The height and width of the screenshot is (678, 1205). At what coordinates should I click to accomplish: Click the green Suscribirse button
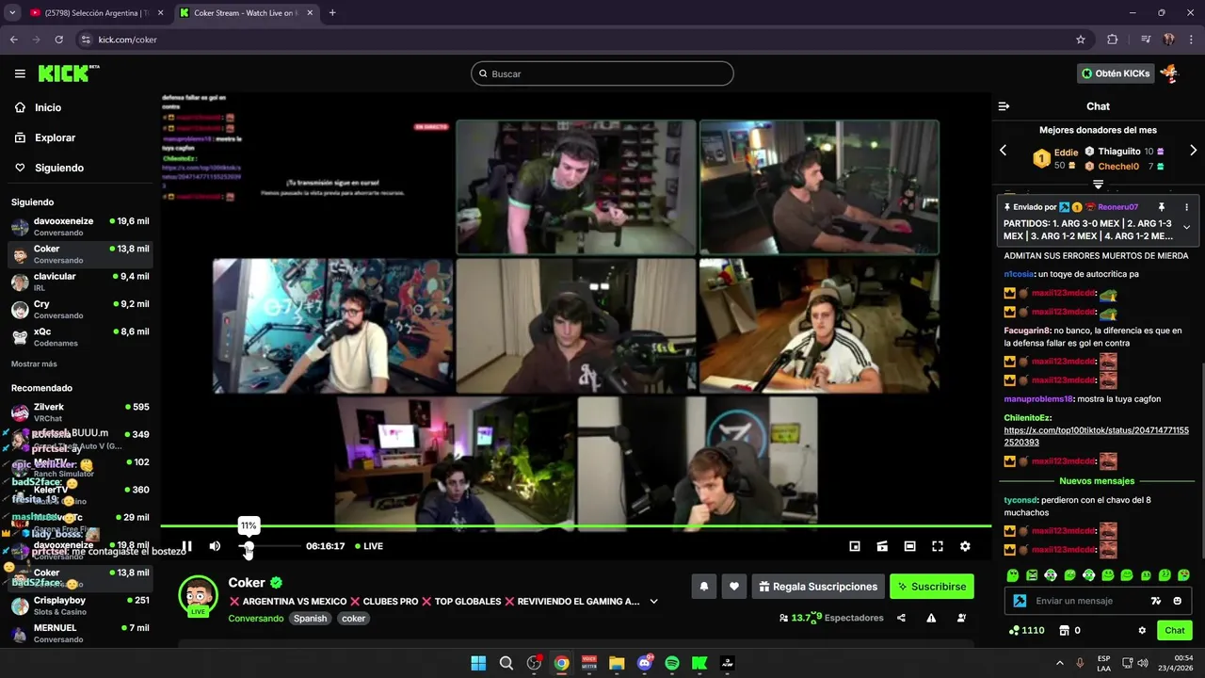tap(932, 587)
